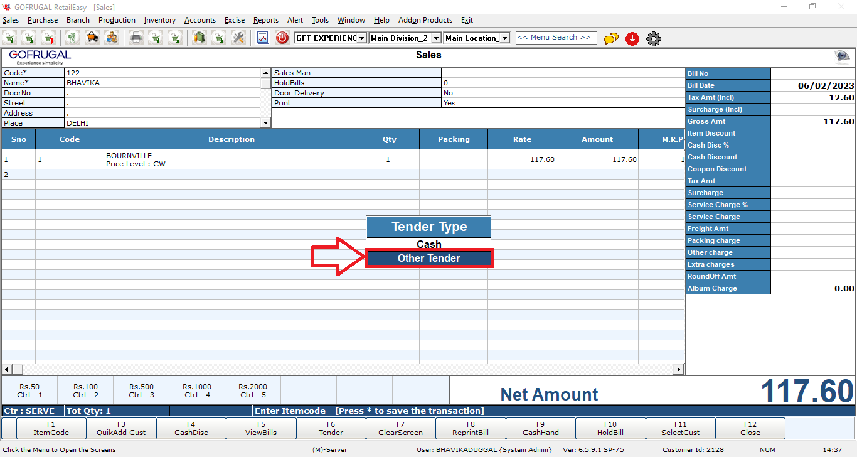This screenshot has height=457, width=857.
Task: Open the Reports menu
Action: coord(266,20)
